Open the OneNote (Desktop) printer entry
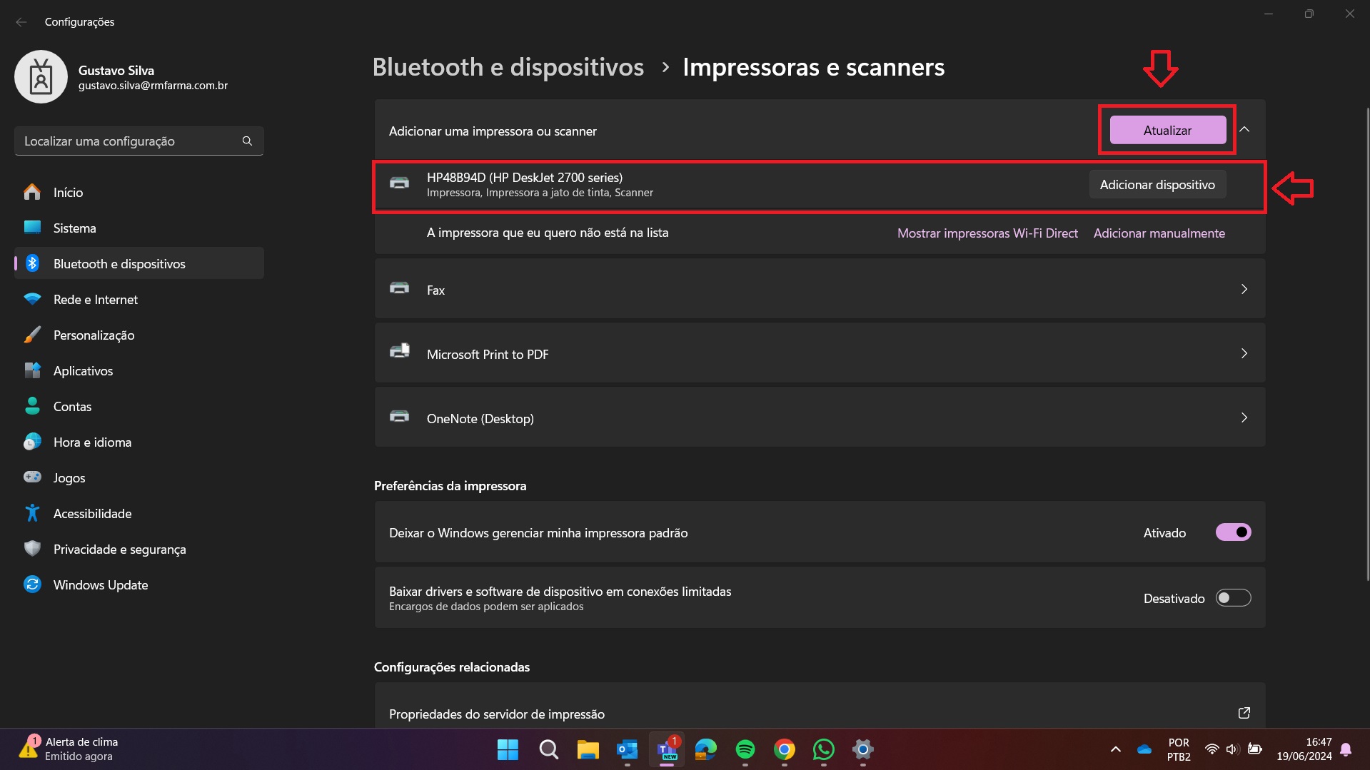The width and height of the screenshot is (1370, 770). point(819,418)
